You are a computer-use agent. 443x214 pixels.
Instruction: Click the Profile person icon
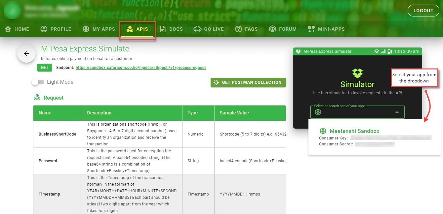(44, 29)
